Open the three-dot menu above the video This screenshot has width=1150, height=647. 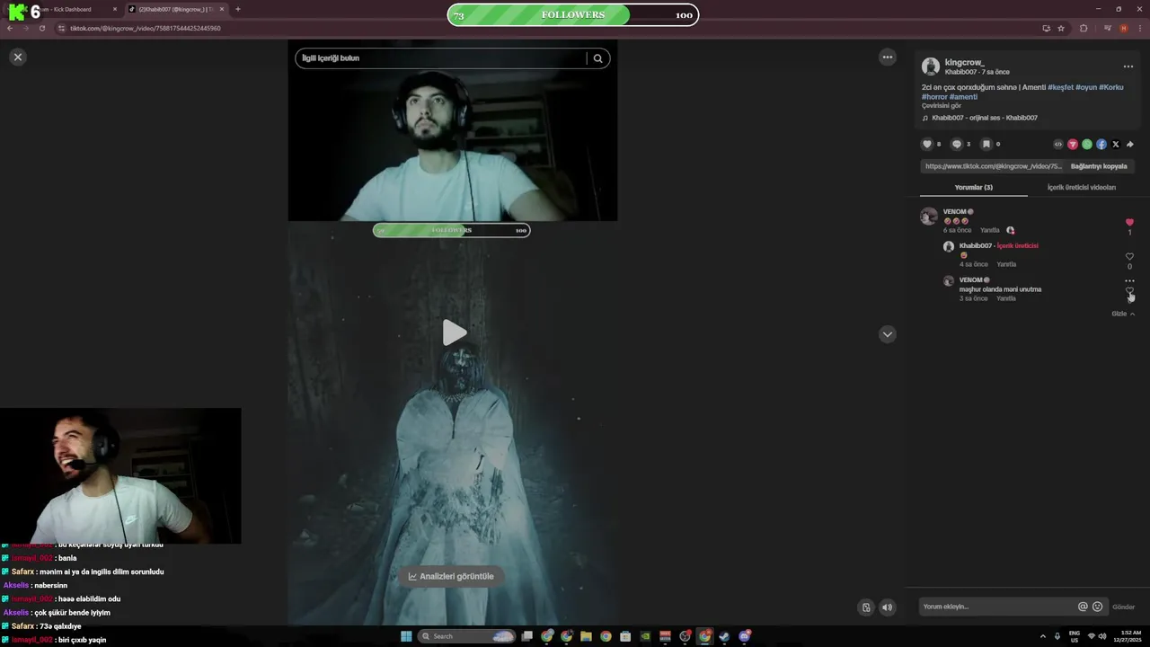tap(888, 57)
